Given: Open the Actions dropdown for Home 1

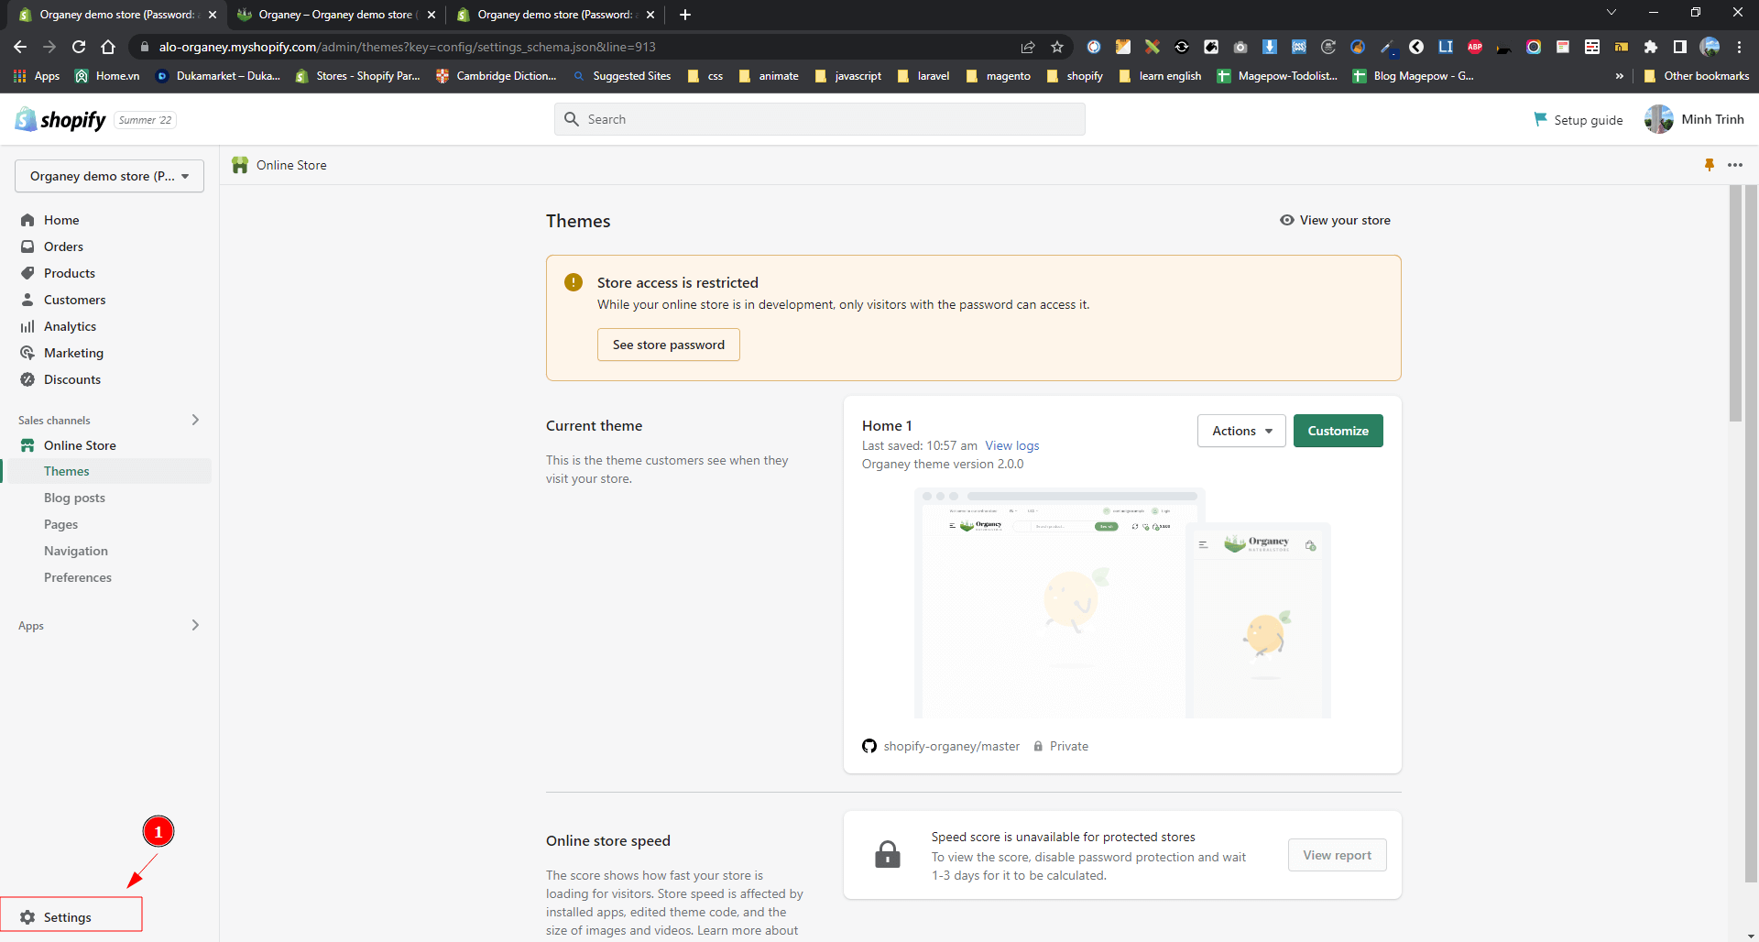Looking at the screenshot, I should [x=1240, y=431].
